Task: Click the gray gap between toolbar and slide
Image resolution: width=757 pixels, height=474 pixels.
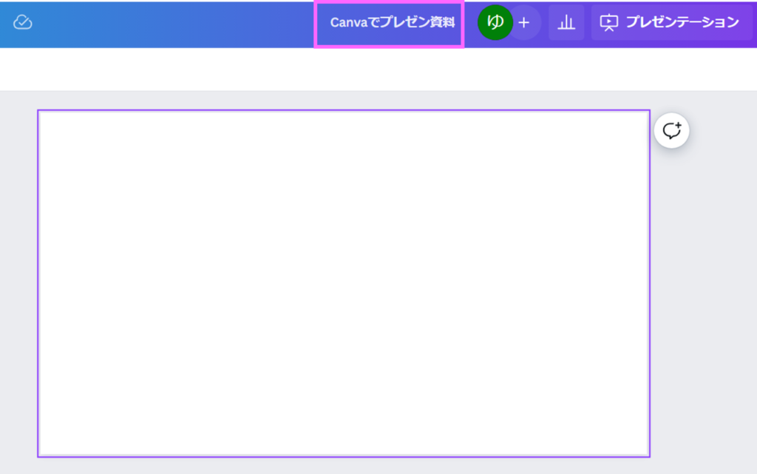Action: coord(344,101)
